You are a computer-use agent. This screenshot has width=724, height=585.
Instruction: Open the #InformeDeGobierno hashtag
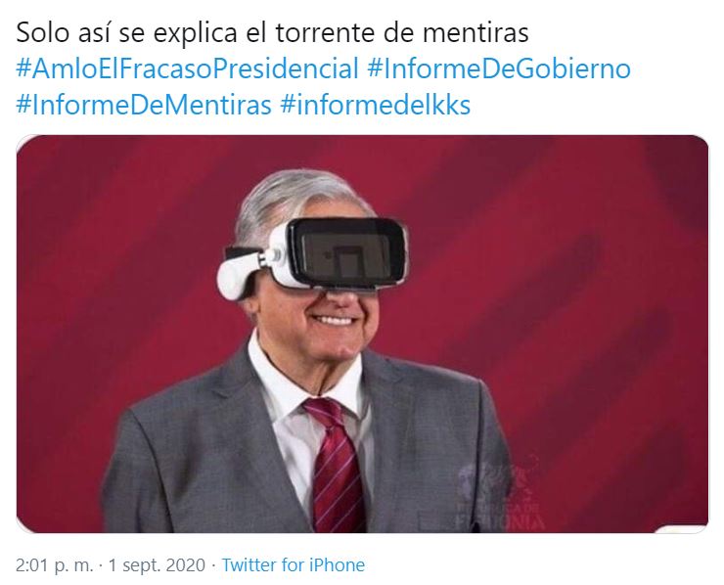pos(499,68)
